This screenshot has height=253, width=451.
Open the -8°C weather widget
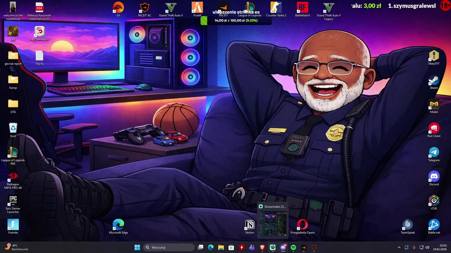17,247
